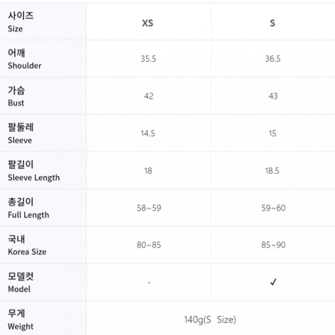335x335 pixels.
Task: Select the Bust row label
Action: 16,96
